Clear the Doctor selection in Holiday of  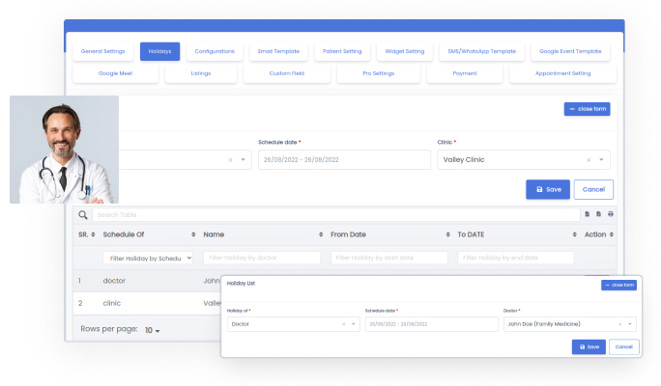[x=344, y=324]
